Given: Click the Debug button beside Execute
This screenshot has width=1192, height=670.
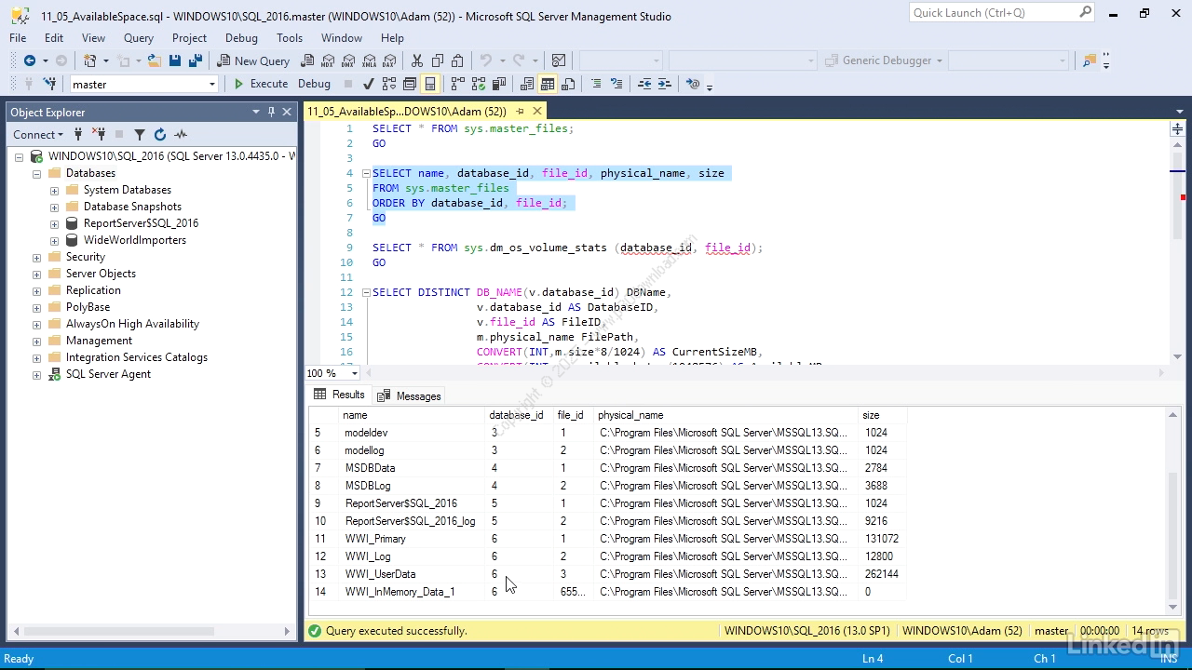Looking at the screenshot, I should 314,84.
